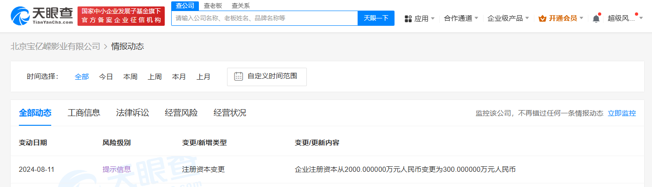The width and height of the screenshot is (652, 187).
Task: Select the 全部 time filter
Action: click(x=82, y=77)
